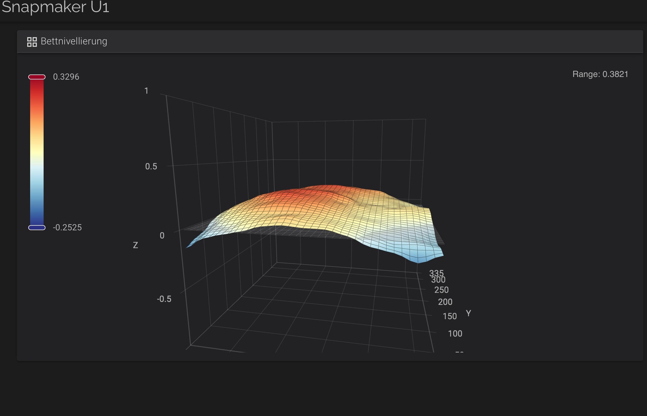Click the -0.2525 minimum value label
This screenshot has height=416, width=647.
pyautogui.click(x=67, y=228)
